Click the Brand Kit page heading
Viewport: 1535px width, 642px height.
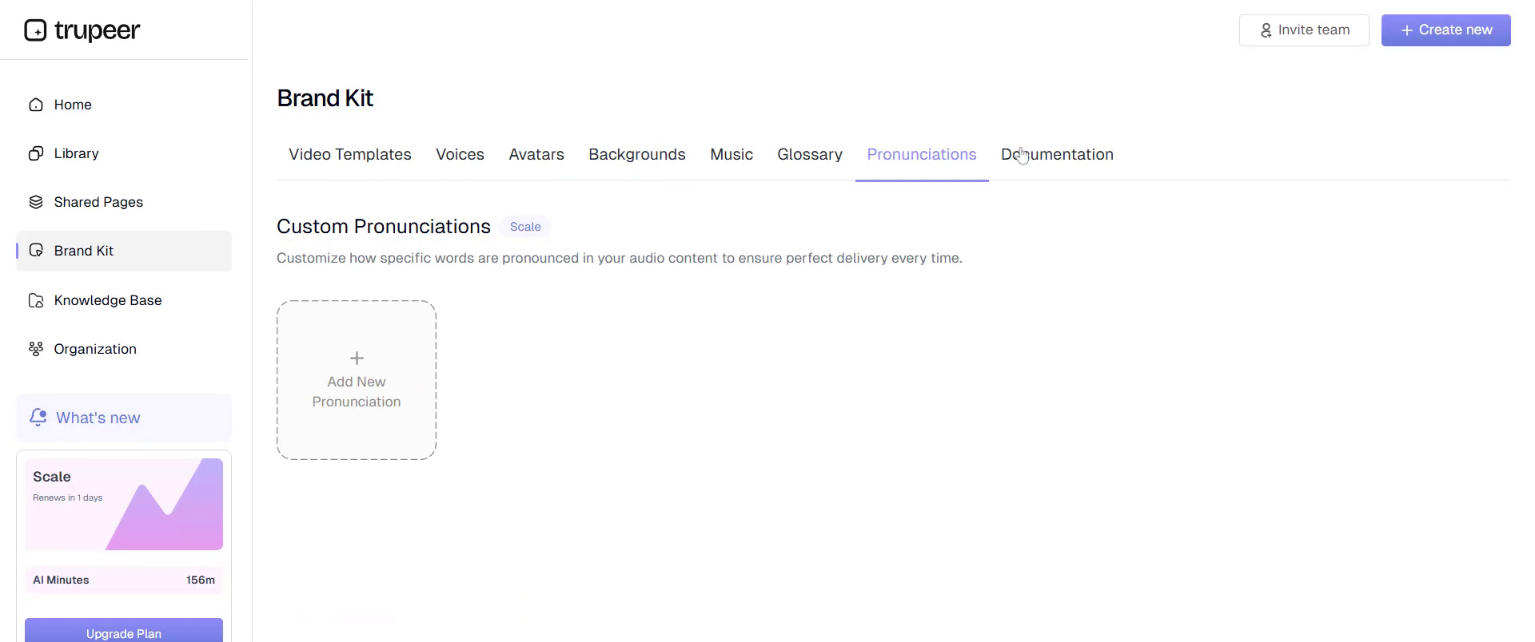325,98
